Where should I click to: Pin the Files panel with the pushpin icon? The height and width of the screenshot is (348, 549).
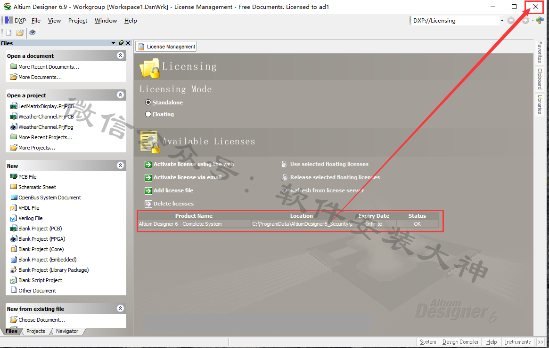tap(121, 43)
